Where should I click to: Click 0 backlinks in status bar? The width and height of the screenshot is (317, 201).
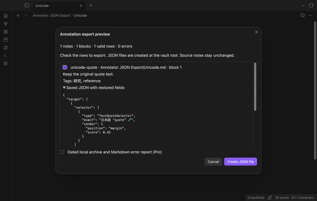click(256, 198)
